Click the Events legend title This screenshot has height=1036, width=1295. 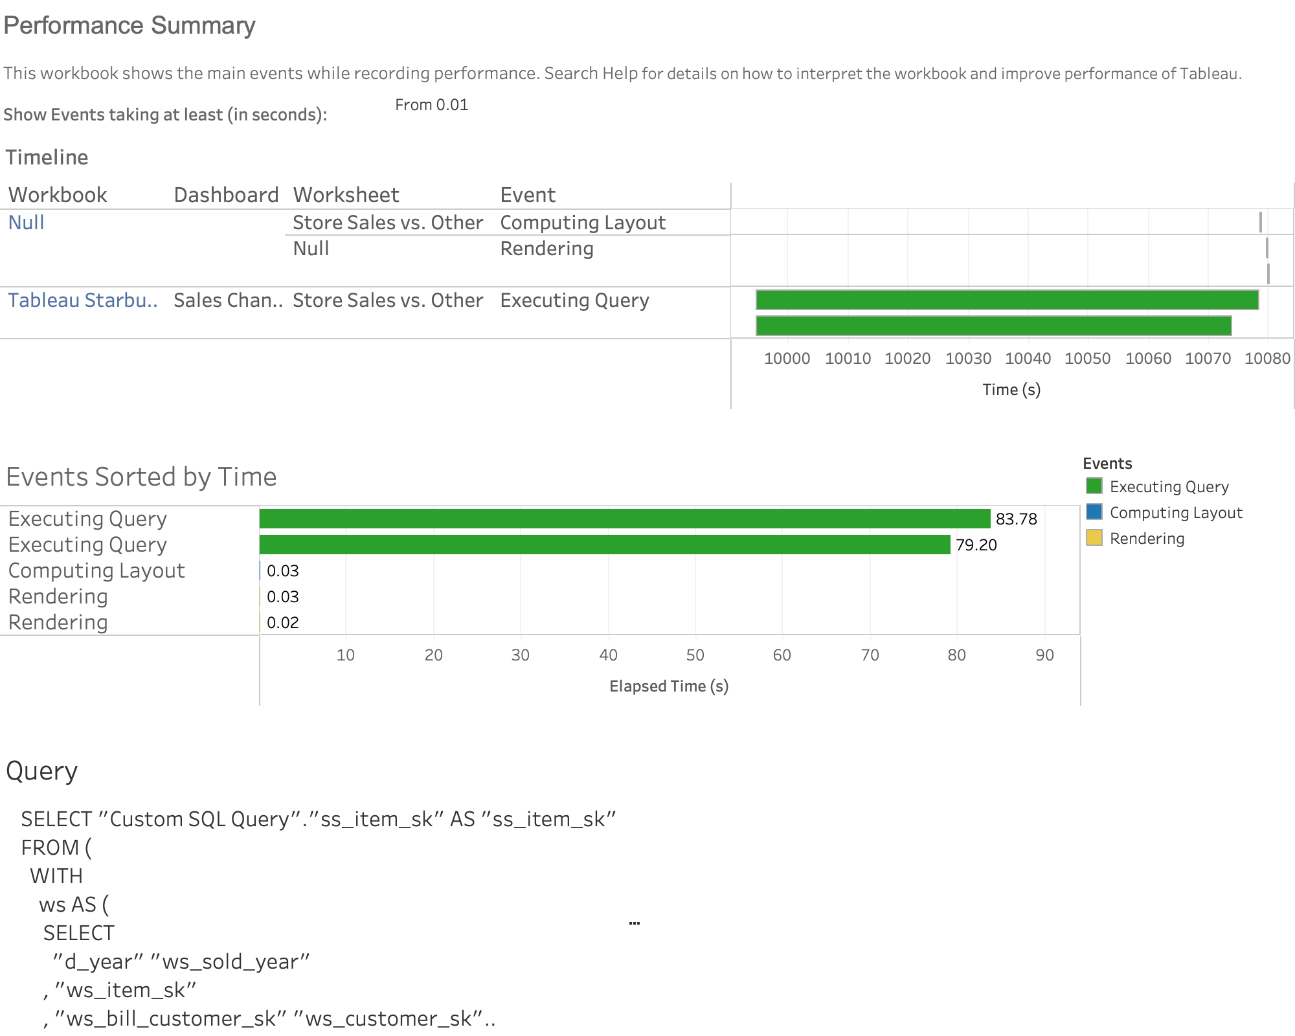tap(1107, 463)
